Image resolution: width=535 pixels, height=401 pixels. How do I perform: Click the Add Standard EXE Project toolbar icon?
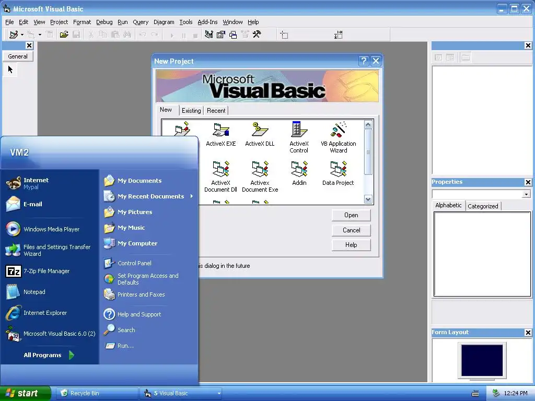(x=14, y=34)
